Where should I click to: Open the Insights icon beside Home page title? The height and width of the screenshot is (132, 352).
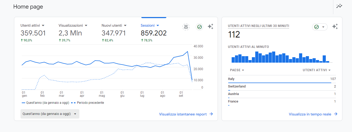coord(339,6)
